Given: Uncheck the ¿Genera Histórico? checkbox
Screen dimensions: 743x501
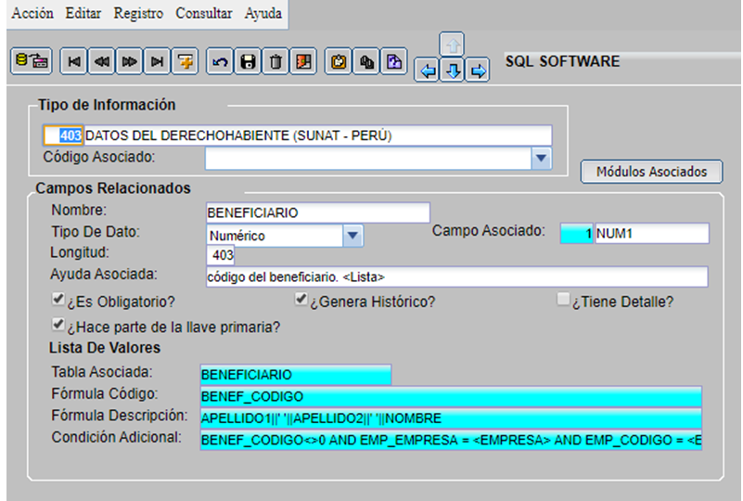Looking at the screenshot, I should coord(301,301).
